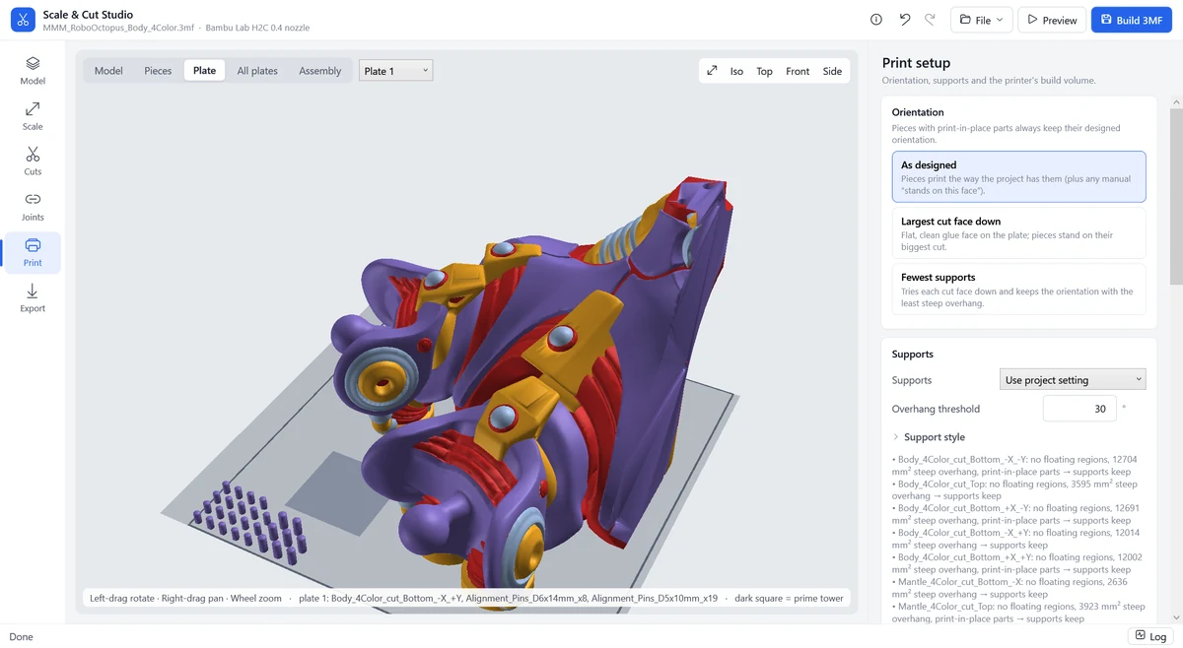Select the Plate view tab

[x=205, y=71]
